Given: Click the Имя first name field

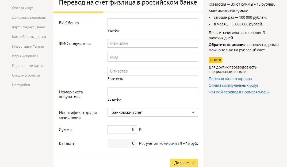Looking at the screenshot, I should 152,57.
